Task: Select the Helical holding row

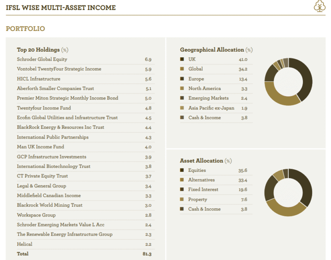Action: 86,244
